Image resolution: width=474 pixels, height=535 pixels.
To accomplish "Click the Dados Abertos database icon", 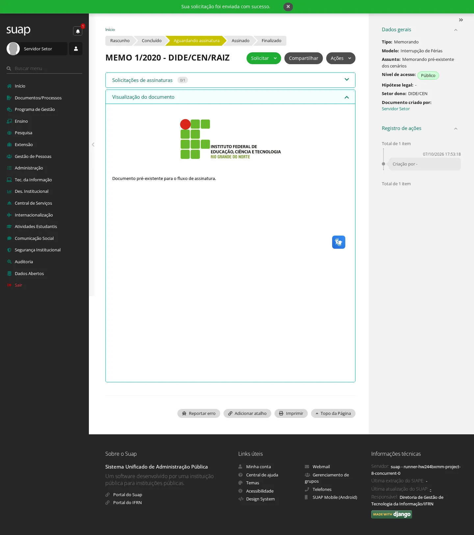I will (9, 273).
